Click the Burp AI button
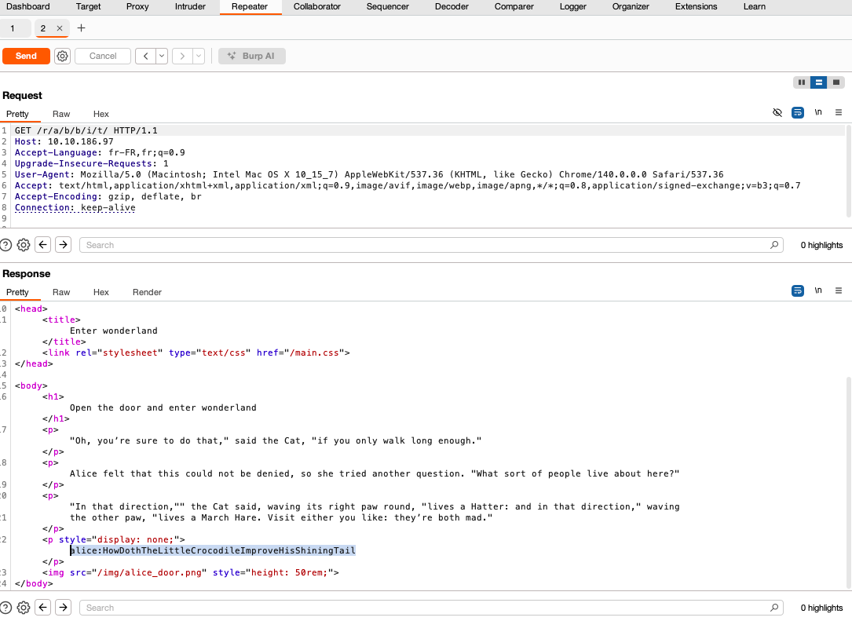This screenshot has height=621, width=852. [x=252, y=56]
